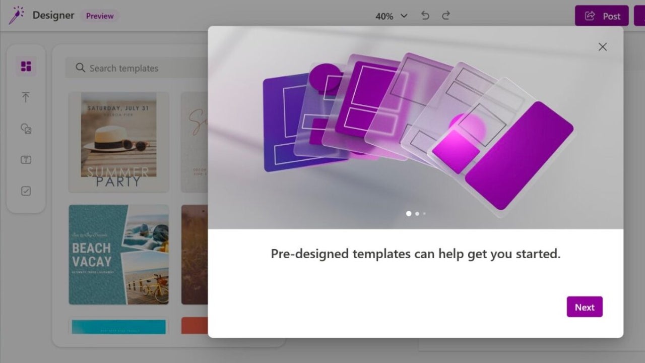Click the Designer wand logo
Viewport: 645px width, 363px height.
(x=17, y=15)
